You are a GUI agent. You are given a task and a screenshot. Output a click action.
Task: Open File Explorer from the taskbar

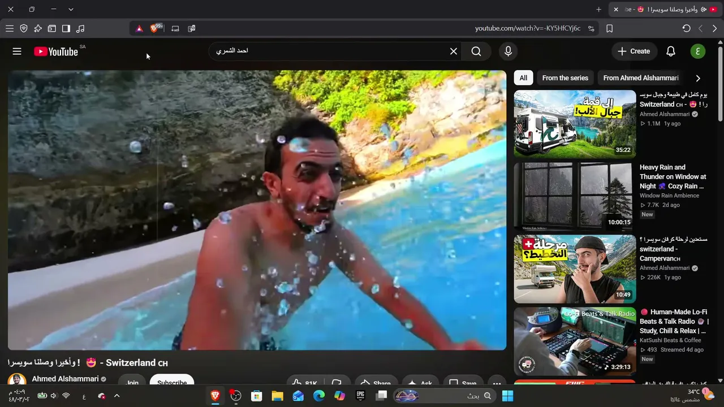277,396
